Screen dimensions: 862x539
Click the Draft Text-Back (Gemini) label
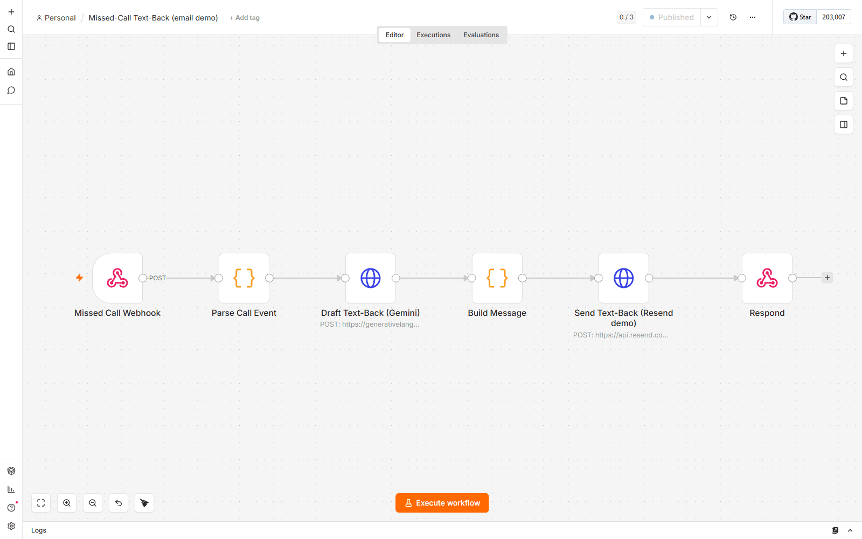tap(371, 313)
